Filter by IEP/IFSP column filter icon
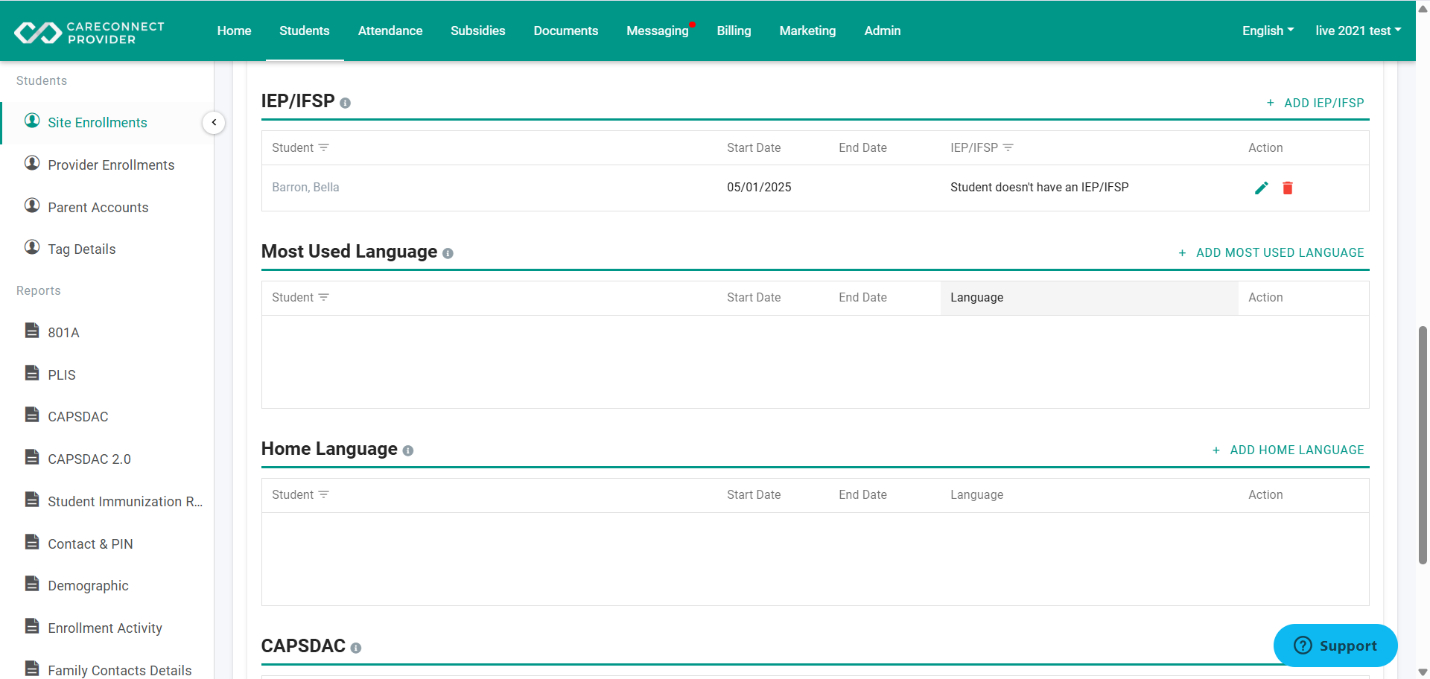This screenshot has width=1430, height=679. click(x=1008, y=147)
